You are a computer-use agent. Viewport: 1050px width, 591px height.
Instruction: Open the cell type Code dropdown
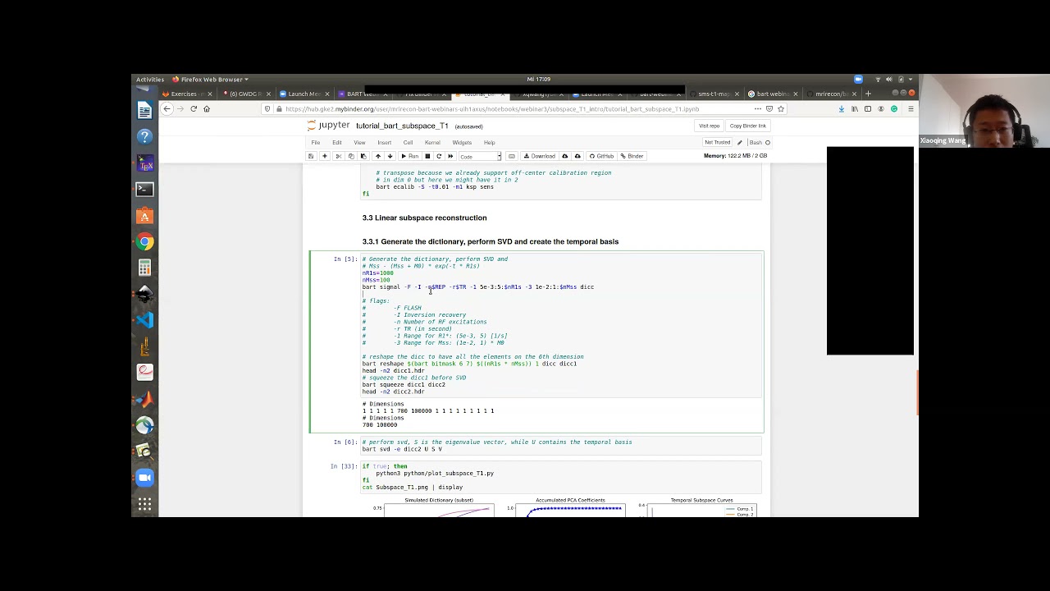point(480,156)
